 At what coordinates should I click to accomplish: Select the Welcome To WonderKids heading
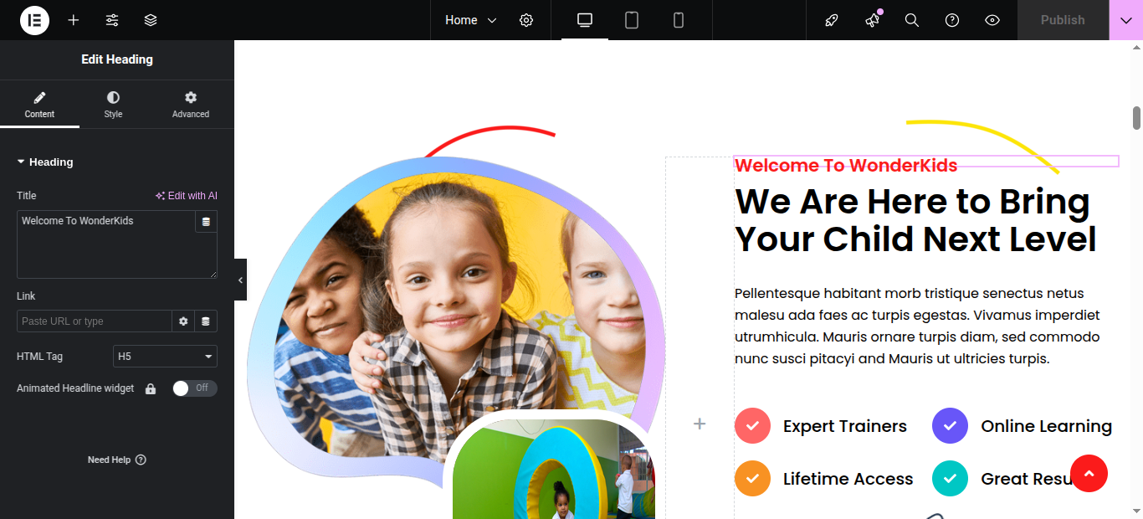(846, 165)
